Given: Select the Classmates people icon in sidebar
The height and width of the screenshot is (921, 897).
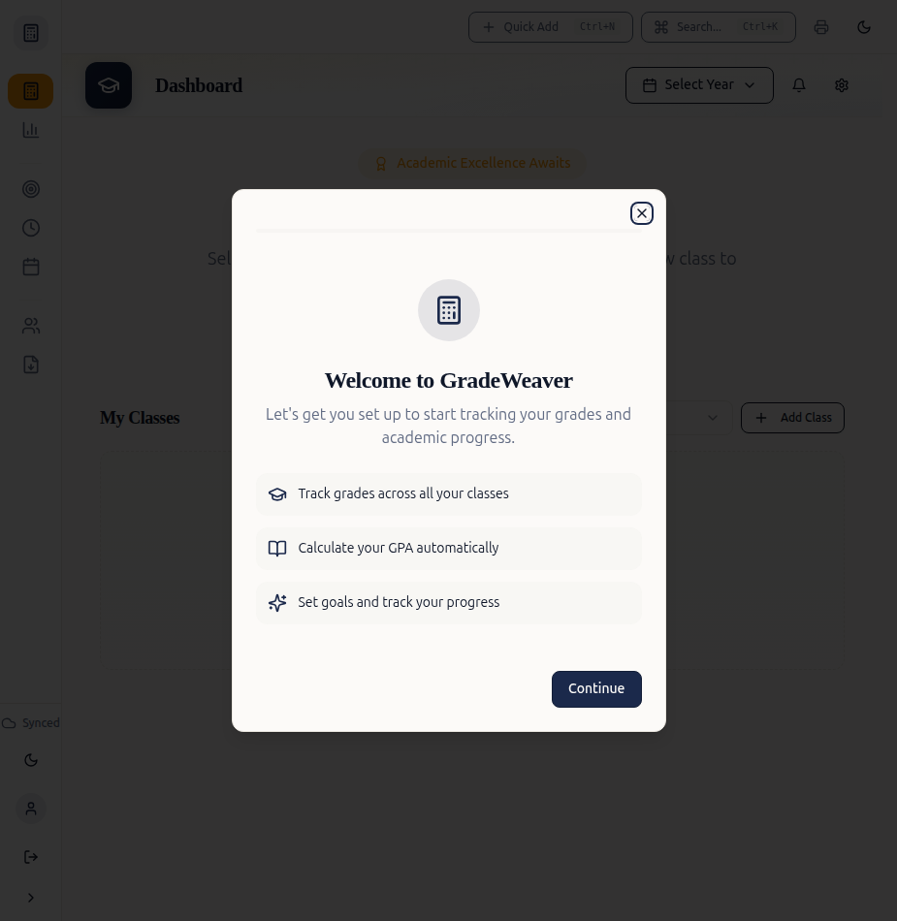Looking at the screenshot, I should [x=31, y=325].
